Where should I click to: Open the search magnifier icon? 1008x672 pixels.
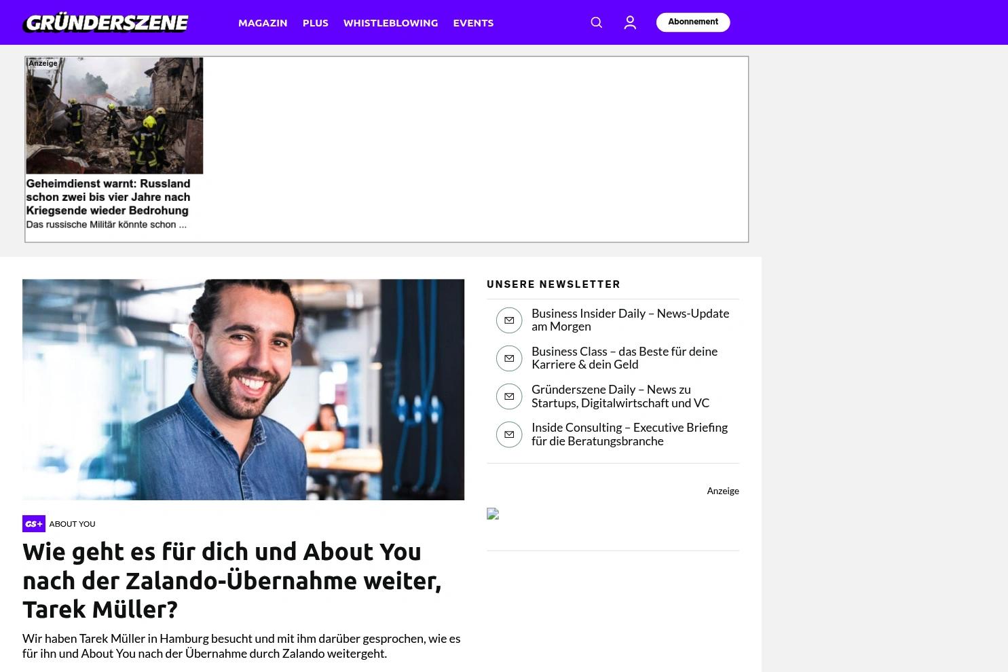(597, 22)
